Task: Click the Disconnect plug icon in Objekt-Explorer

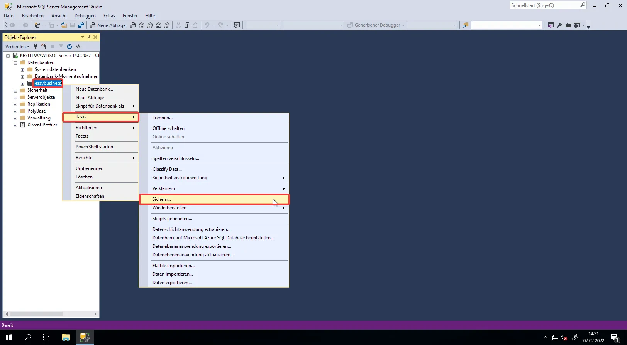Action: (44, 46)
